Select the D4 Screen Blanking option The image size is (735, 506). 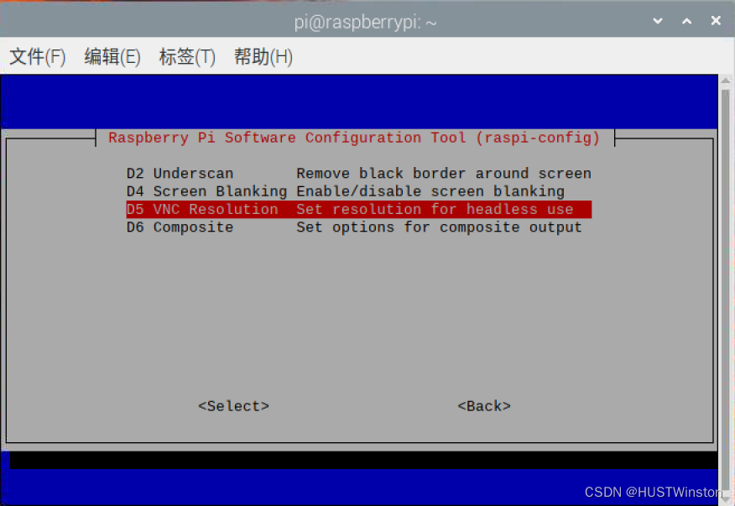[358, 191]
